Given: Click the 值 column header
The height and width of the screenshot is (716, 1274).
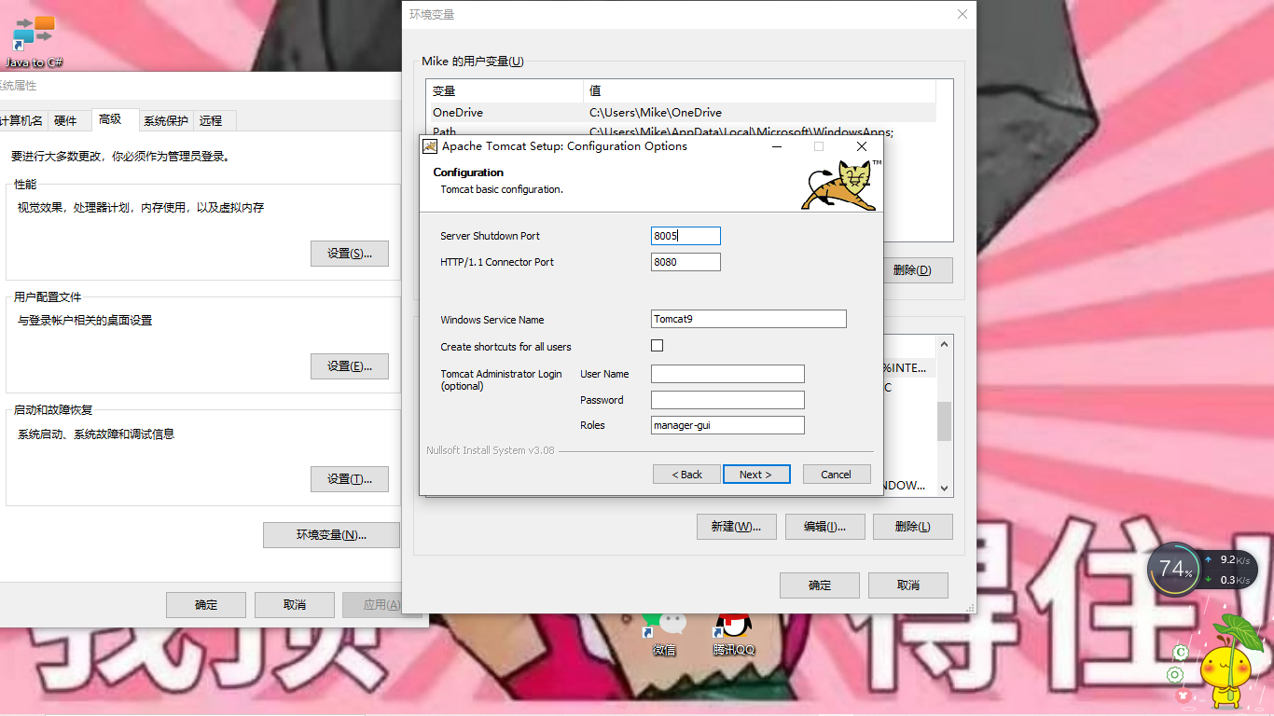Looking at the screenshot, I should point(759,90).
